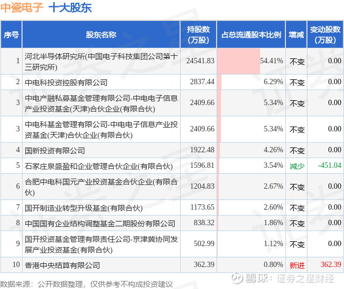Click 不变 in the 国新投资有限公司 row

[297, 151]
